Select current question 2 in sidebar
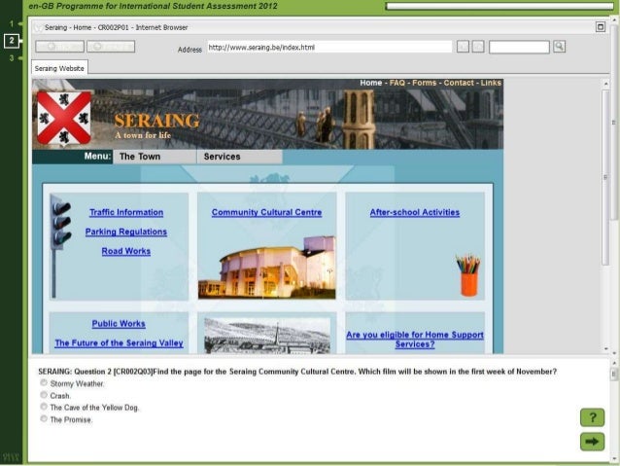This screenshot has width=620, height=466. [12, 41]
